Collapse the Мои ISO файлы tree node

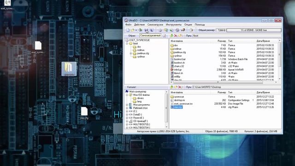pyautogui.click(x=127, y=95)
